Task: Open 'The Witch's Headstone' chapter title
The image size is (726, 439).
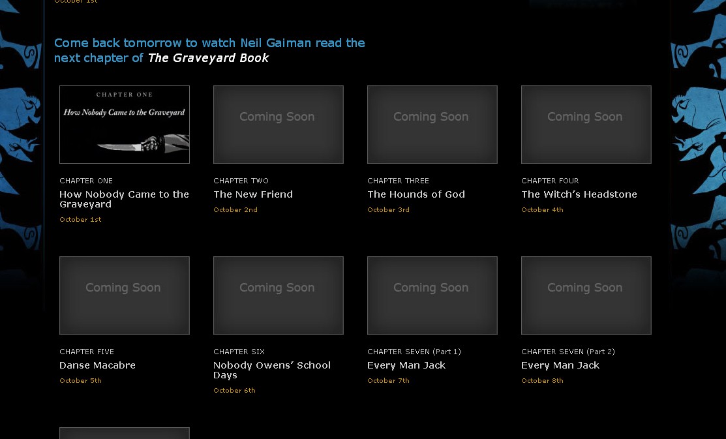Action: tap(579, 194)
